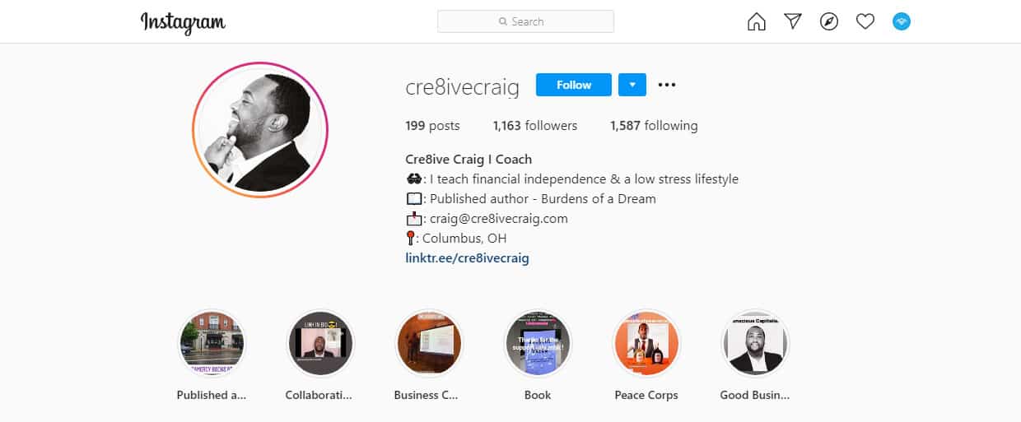The height and width of the screenshot is (422, 1021).
Task: Open the Book story highlight
Action: point(538,344)
